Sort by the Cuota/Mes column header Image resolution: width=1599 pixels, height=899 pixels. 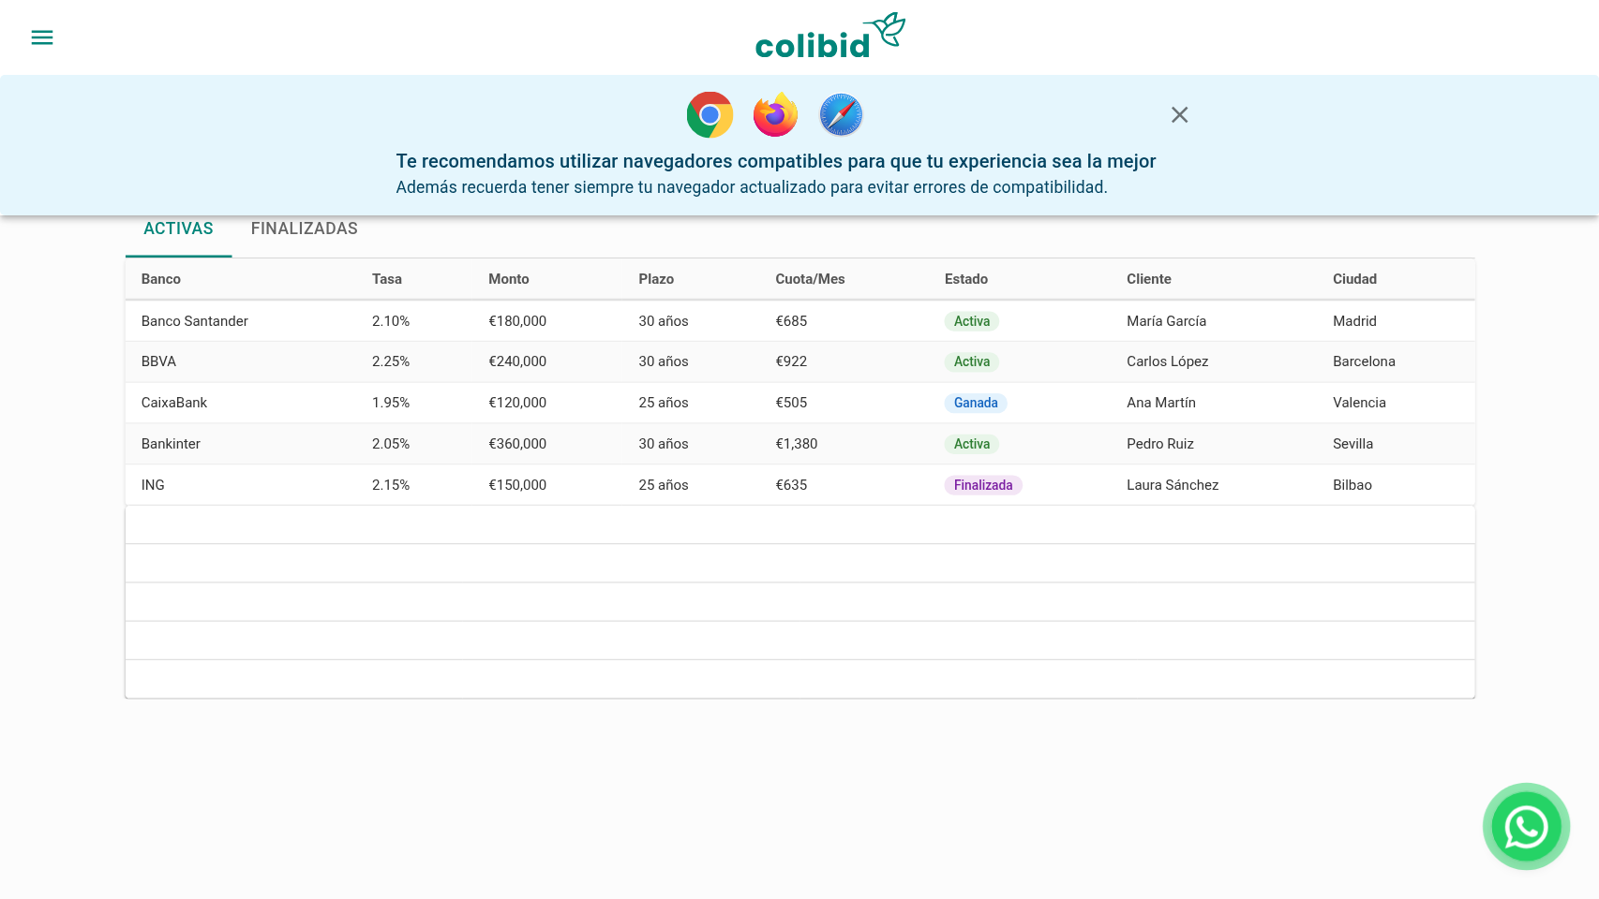point(810,279)
